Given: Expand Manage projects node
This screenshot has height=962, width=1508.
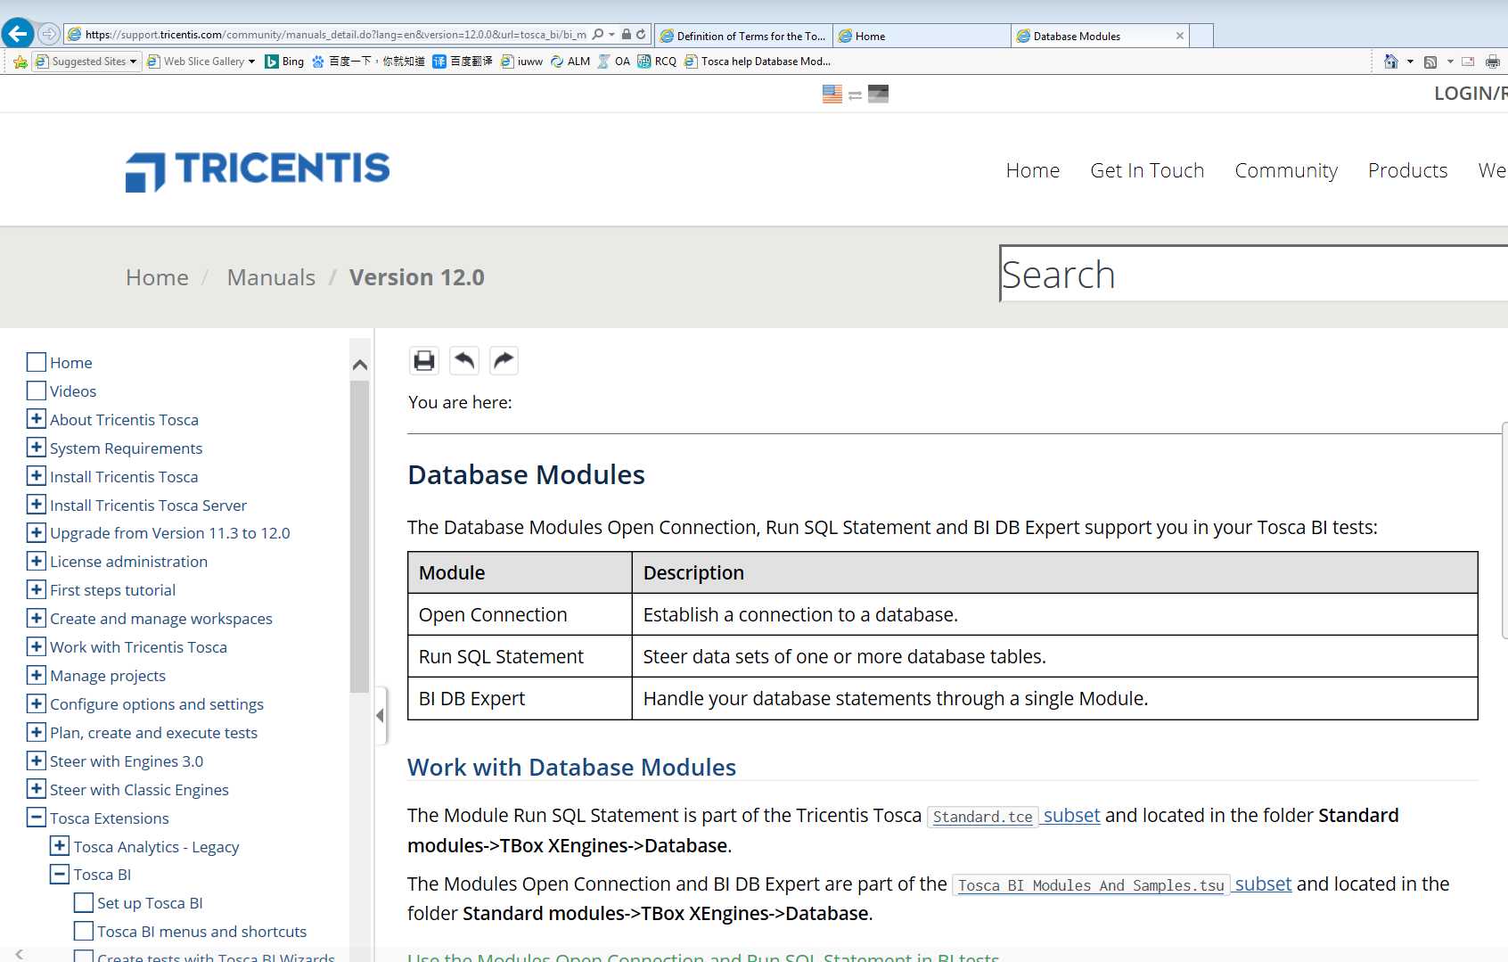Looking at the screenshot, I should pyautogui.click(x=37, y=675).
